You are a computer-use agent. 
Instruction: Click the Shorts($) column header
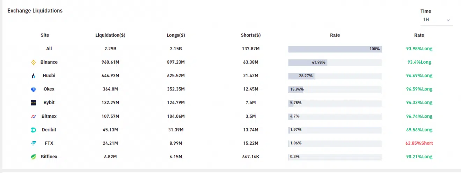pyautogui.click(x=251, y=35)
